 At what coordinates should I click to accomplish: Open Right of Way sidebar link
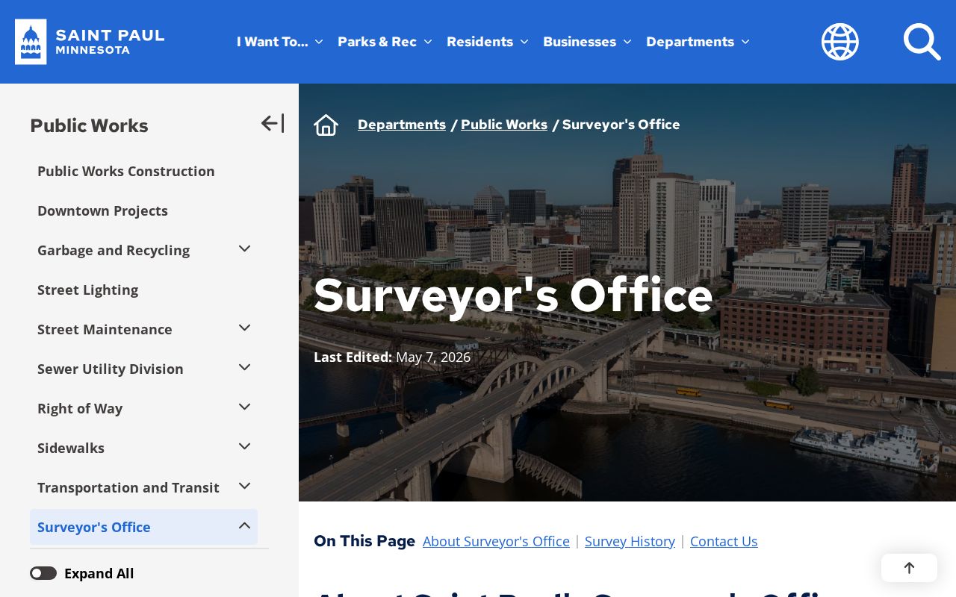80,408
